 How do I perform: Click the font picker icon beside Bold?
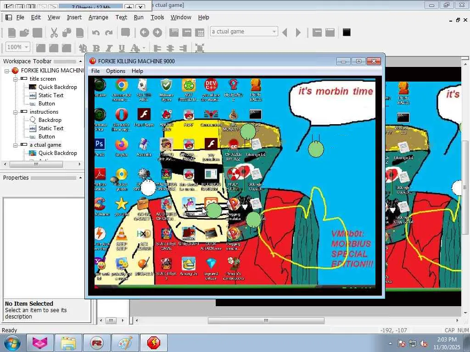click(83, 48)
